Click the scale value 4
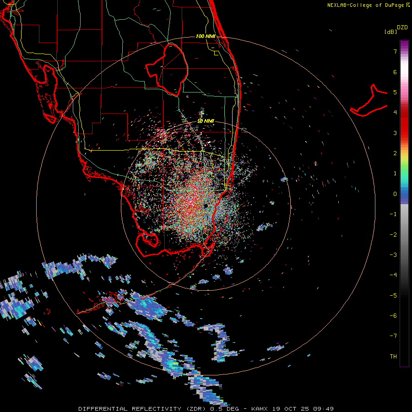The height and width of the screenshot is (412, 412). (x=395, y=113)
